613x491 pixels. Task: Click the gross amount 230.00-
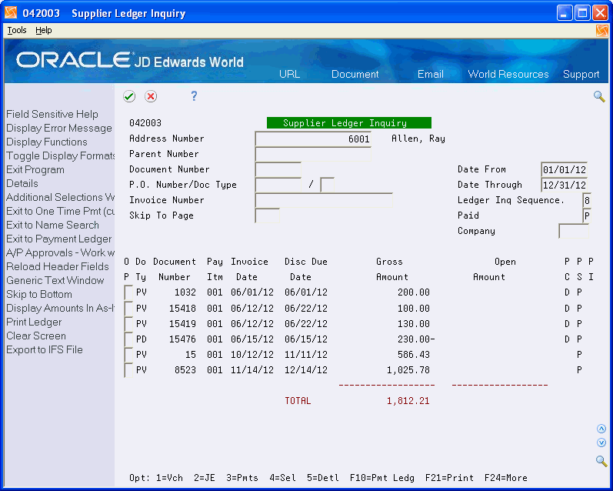(416, 339)
